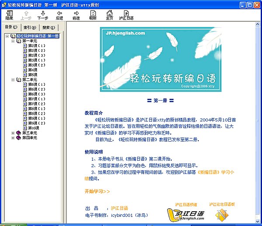Viewport: 262px width, 226px height.
Task: Collapse the root 轻松玩转新编日语 第一册 node
Action: click(7, 36)
